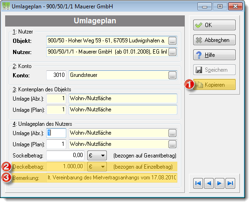Jump to the first record arrow

[x=198, y=183]
